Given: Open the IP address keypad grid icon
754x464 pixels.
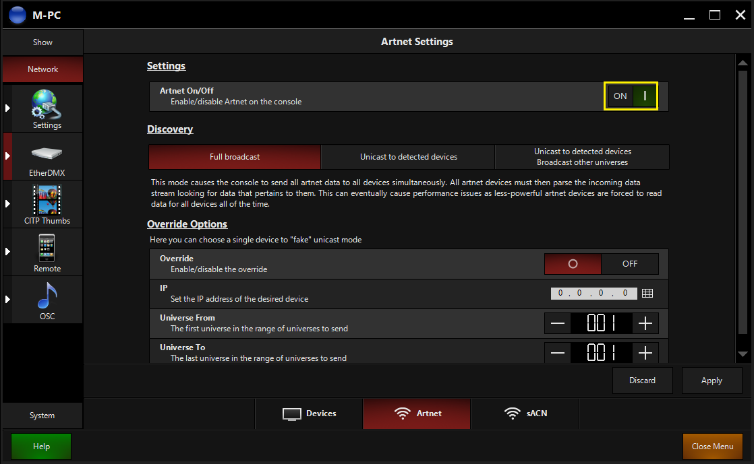Looking at the screenshot, I should click(x=647, y=293).
